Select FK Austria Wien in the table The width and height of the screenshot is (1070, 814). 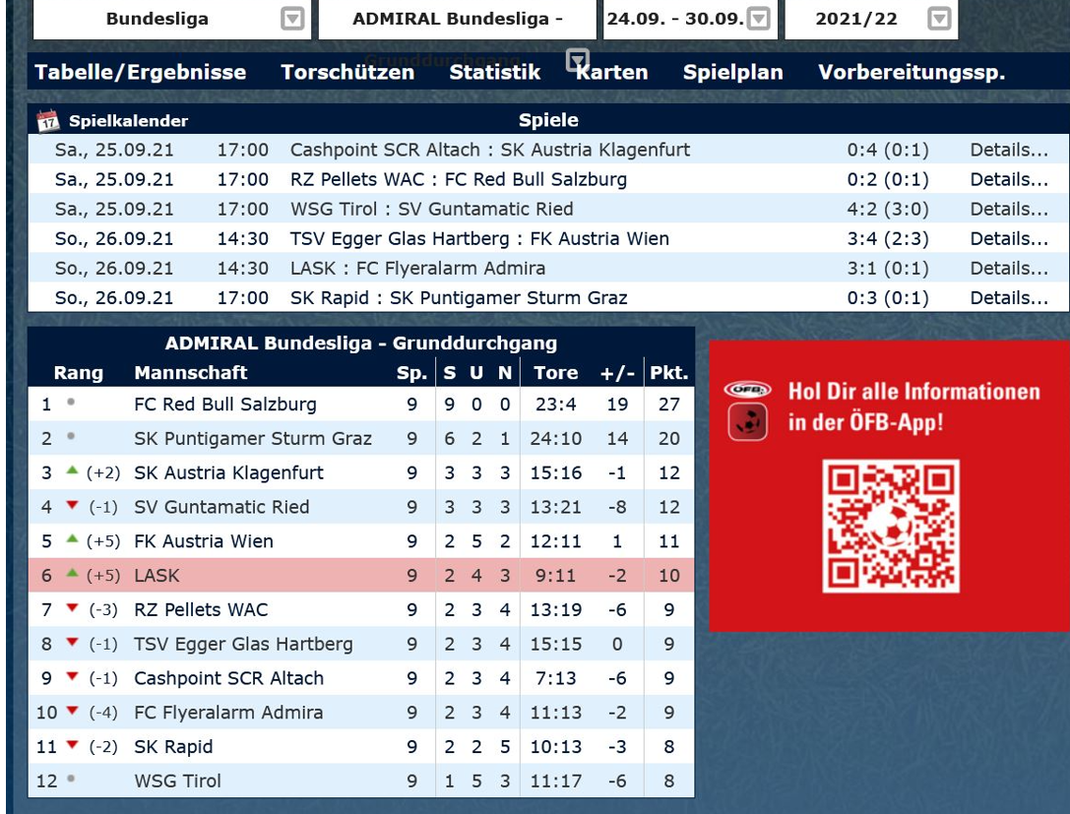click(x=204, y=541)
